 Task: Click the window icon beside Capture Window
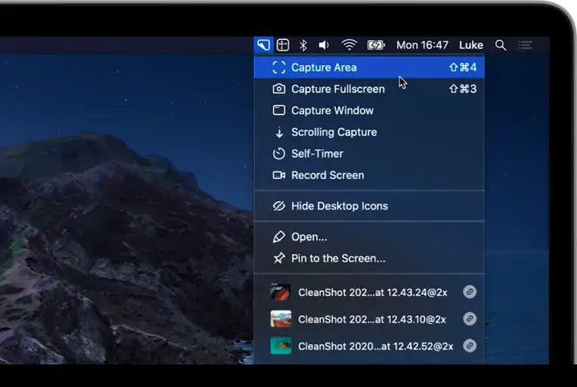click(279, 110)
